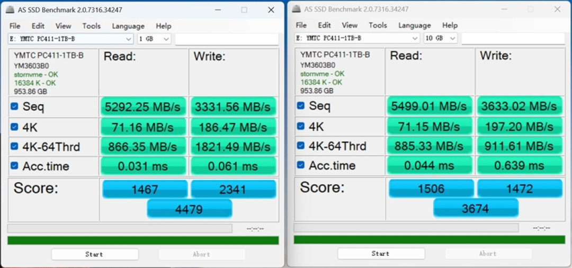Uncheck the 4K checkbox in left window

pyautogui.click(x=14, y=127)
